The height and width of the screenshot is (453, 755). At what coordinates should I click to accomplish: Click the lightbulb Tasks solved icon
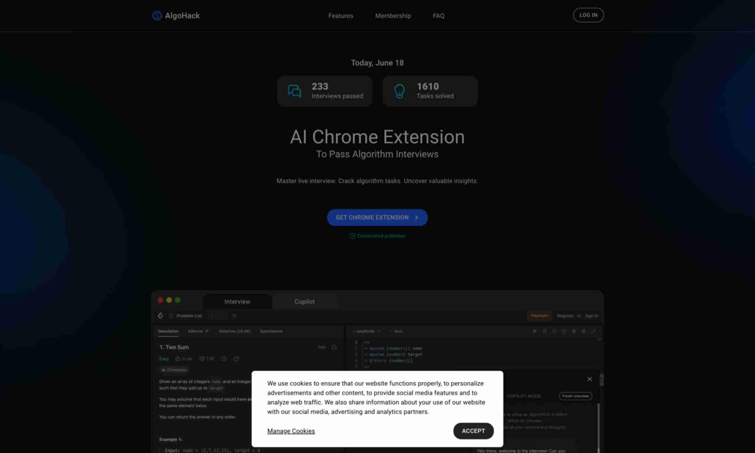(399, 91)
